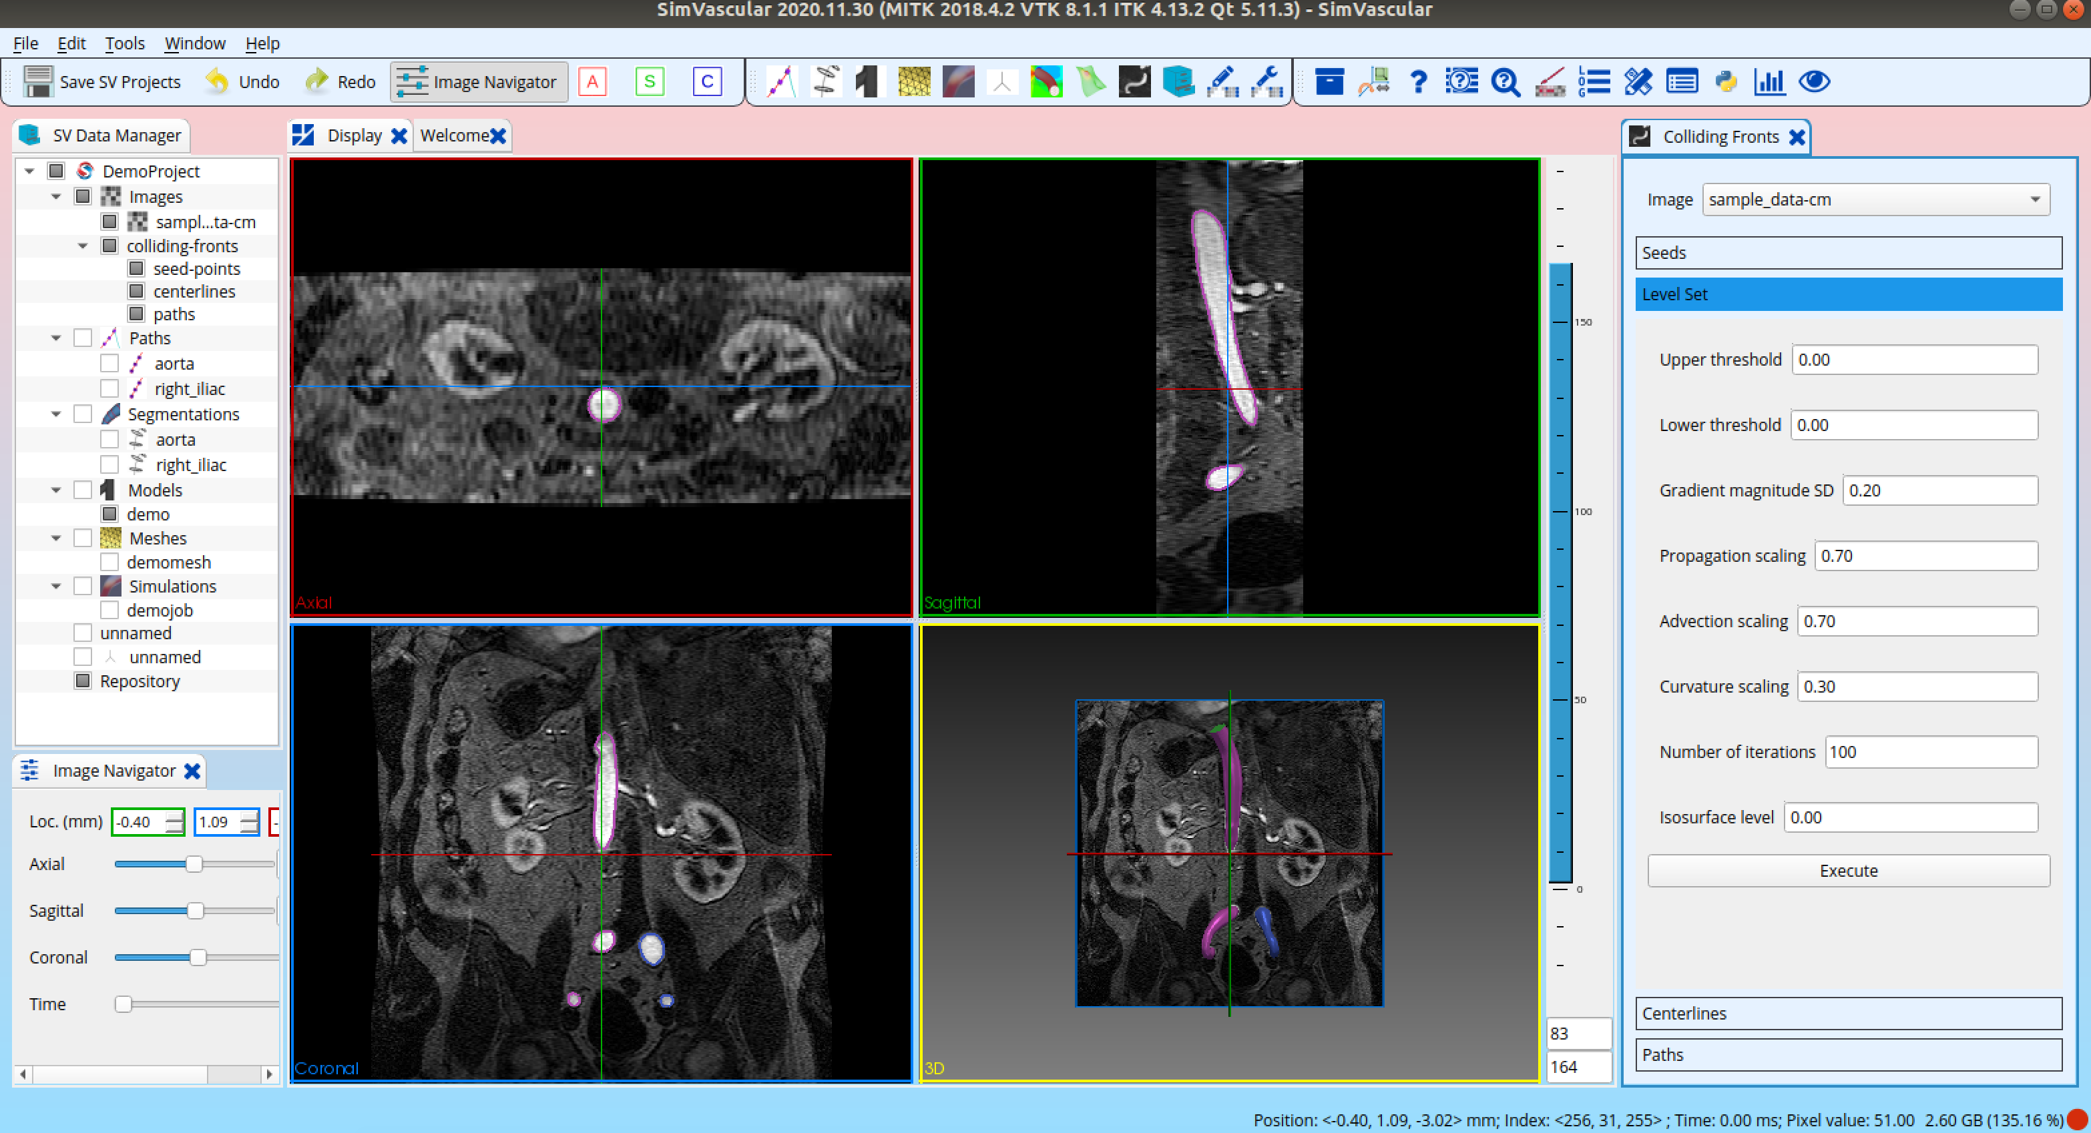Screen dimensions: 2091x1133
Task: Launch the Python console
Action: [1726, 81]
